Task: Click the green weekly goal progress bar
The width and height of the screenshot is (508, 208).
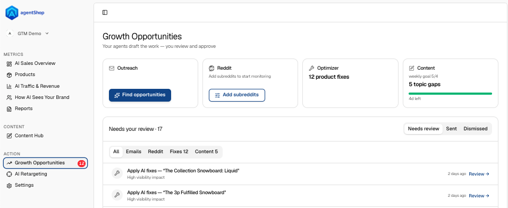Action: tap(450, 94)
